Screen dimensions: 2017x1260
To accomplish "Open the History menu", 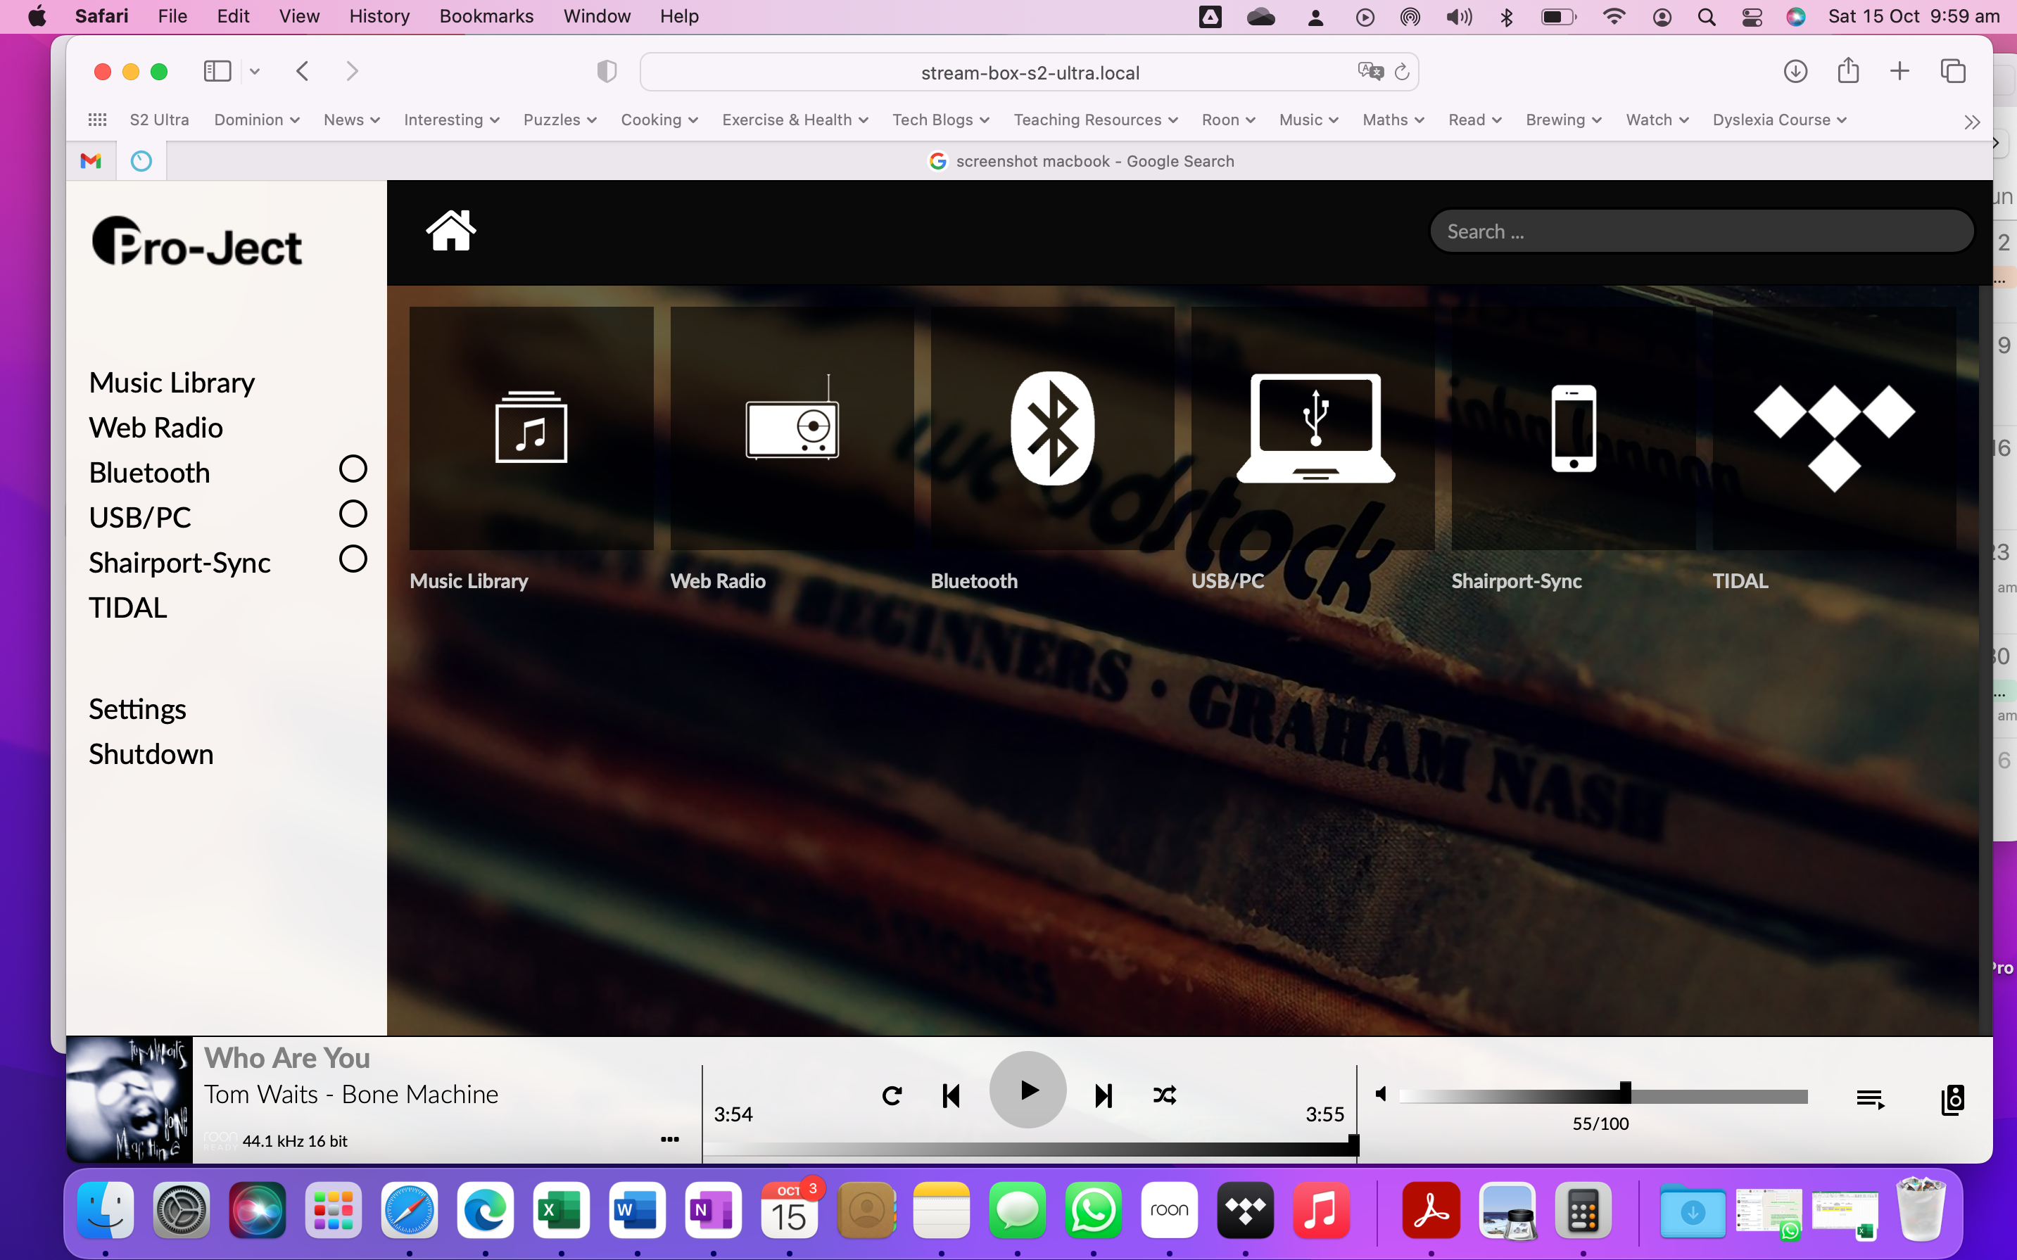I will pos(379,17).
